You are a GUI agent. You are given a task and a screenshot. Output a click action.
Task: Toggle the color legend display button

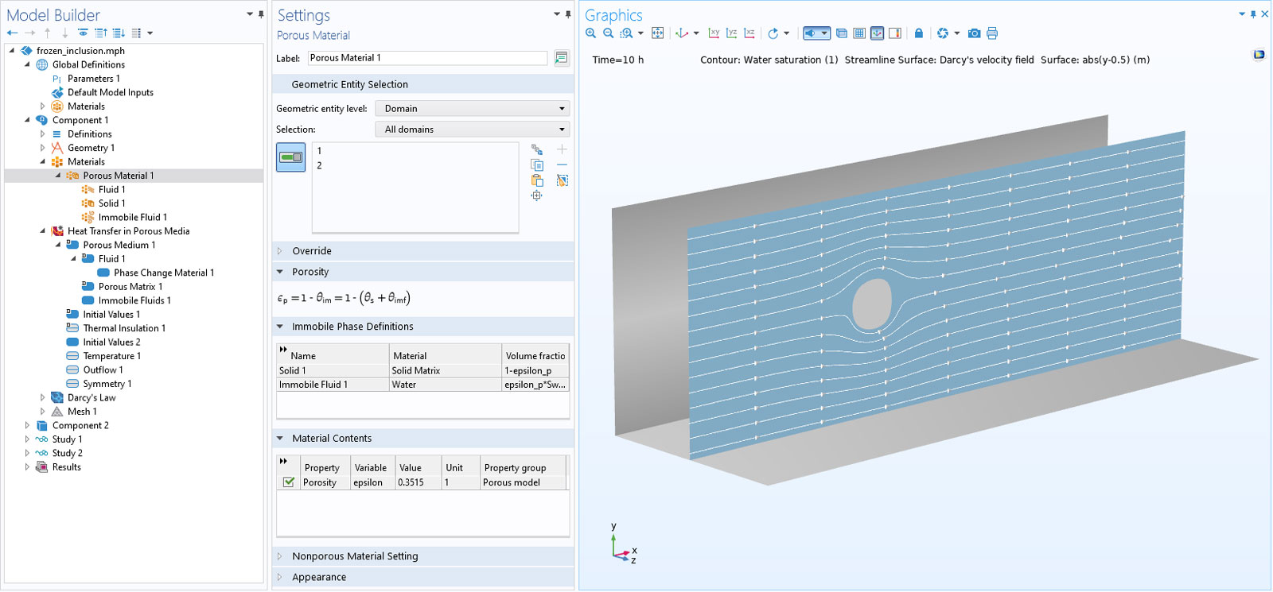coord(895,33)
